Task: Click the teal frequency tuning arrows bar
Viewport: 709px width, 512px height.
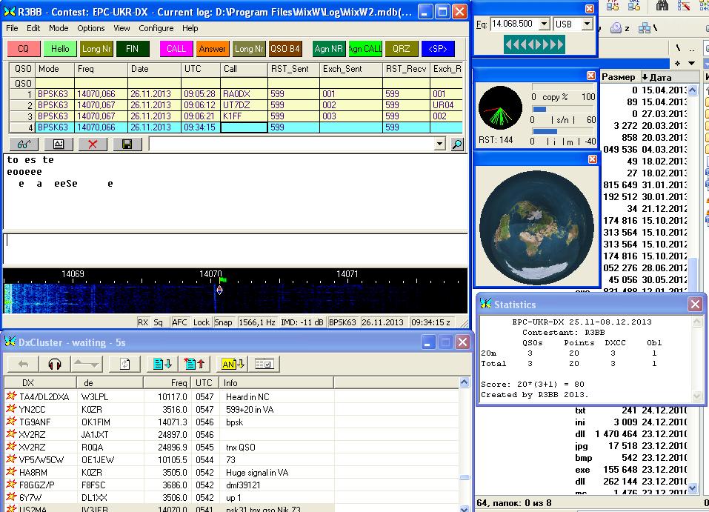Action: (x=533, y=44)
